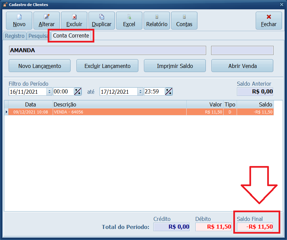Click the end time reset icon beside 23:59
The height and width of the screenshot is (240, 287).
[x=169, y=92]
